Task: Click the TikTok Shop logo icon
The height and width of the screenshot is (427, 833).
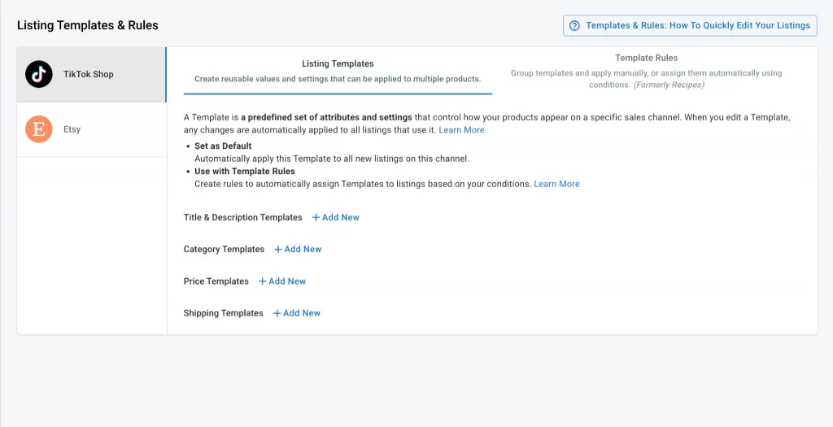Action: tap(39, 74)
